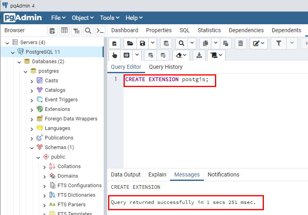Switch to the Data Output tab

click(126, 174)
